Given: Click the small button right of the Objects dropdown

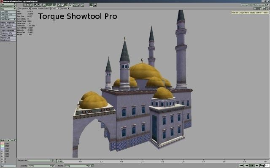Looking at the screenshot, I should tap(54, 166).
